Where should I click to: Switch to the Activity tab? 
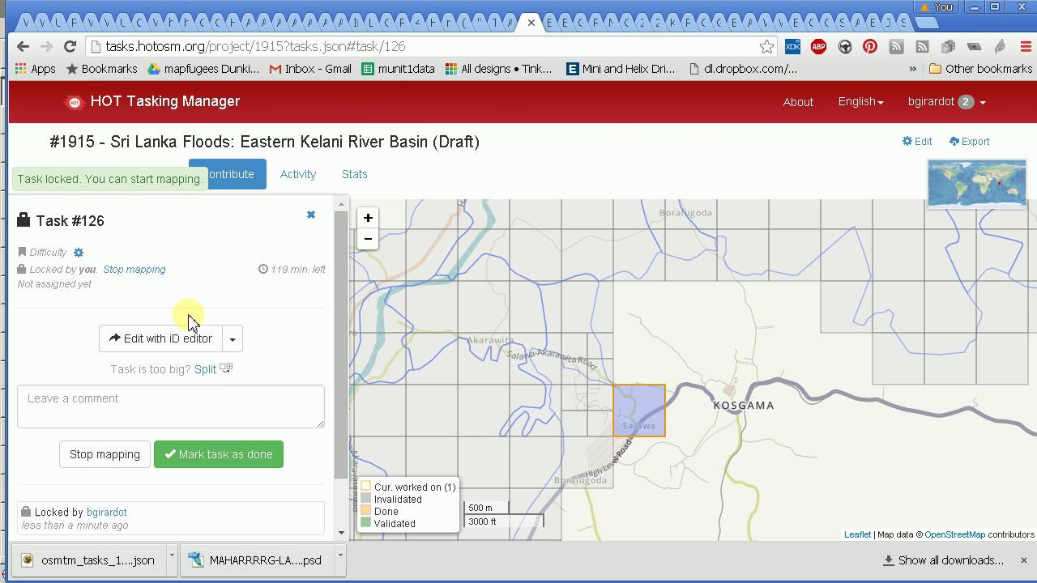[x=297, y=174]
